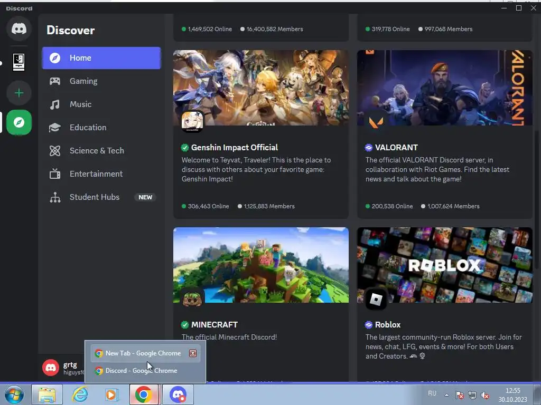Select the Education category
Screen dimensions: 541x405
(101, 128)
